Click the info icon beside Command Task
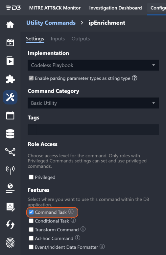Screen dimensions: 166x255 pyautogui.click(x=71, y=212)
